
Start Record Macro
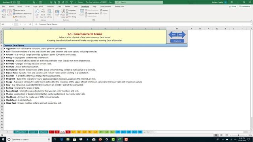(19, 11)
